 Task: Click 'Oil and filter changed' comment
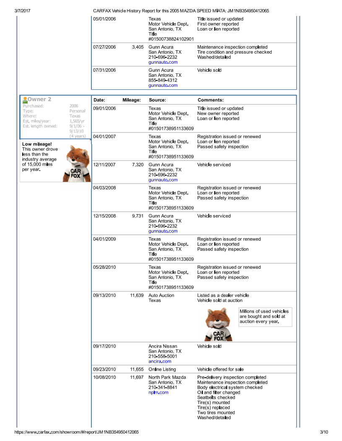coord(218,392)
